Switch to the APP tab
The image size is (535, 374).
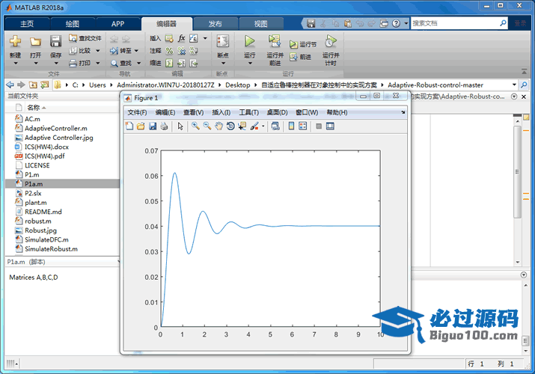(x=117, y=24)
